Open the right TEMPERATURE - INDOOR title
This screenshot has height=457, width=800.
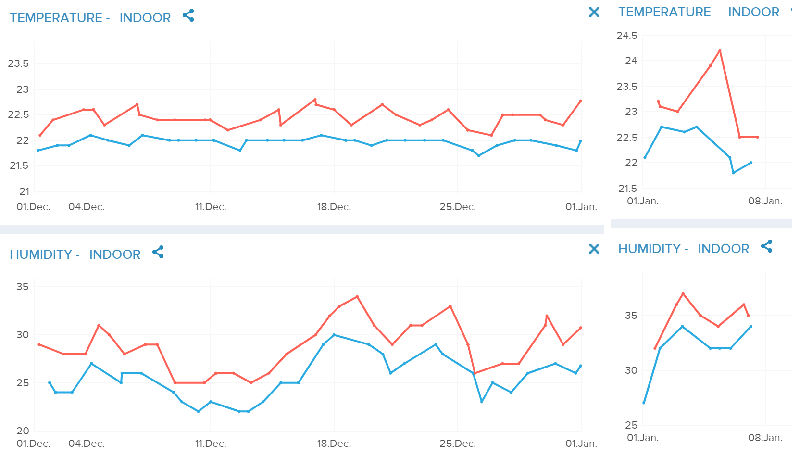(699, 12)
